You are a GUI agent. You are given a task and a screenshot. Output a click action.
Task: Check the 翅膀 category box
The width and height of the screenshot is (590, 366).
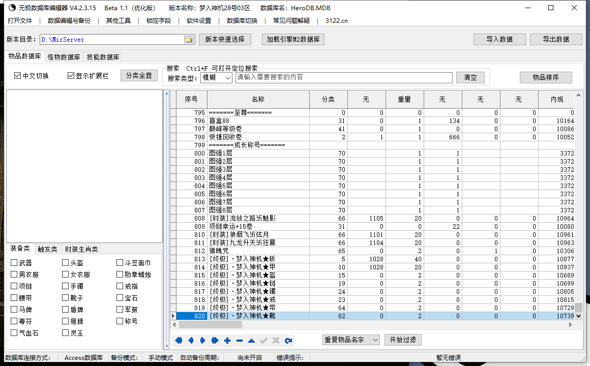pos(66,321)
